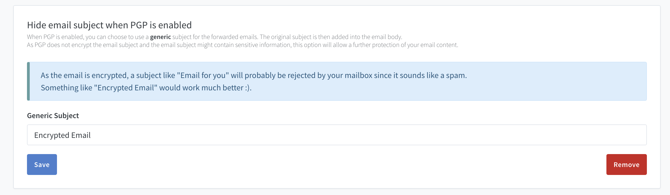
Task: Confirm changes with the Save button
Action: [x=42, y=164]
